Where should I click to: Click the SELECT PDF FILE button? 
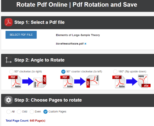[x=21, y=35]
